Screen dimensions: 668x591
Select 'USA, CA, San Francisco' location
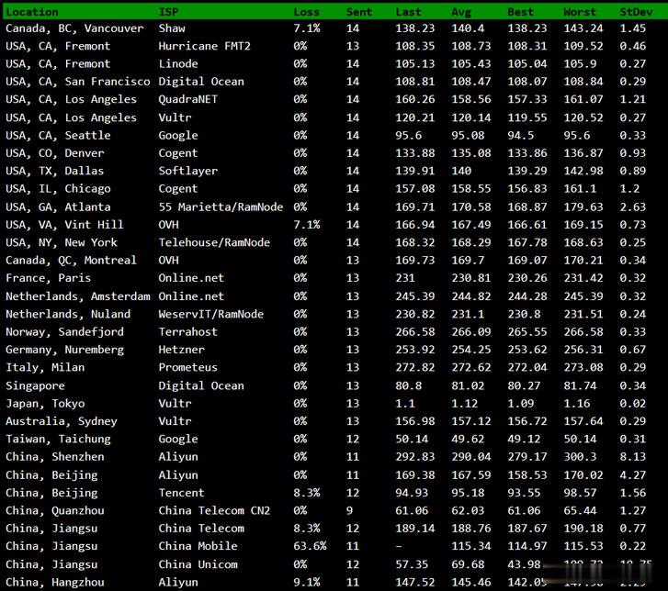pyautogui.click(x=77, y=82)
